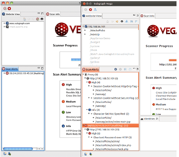Start new scan in Subgraph Vega toolbar
Screen dimensions: 179x157
tap(86, 10)
